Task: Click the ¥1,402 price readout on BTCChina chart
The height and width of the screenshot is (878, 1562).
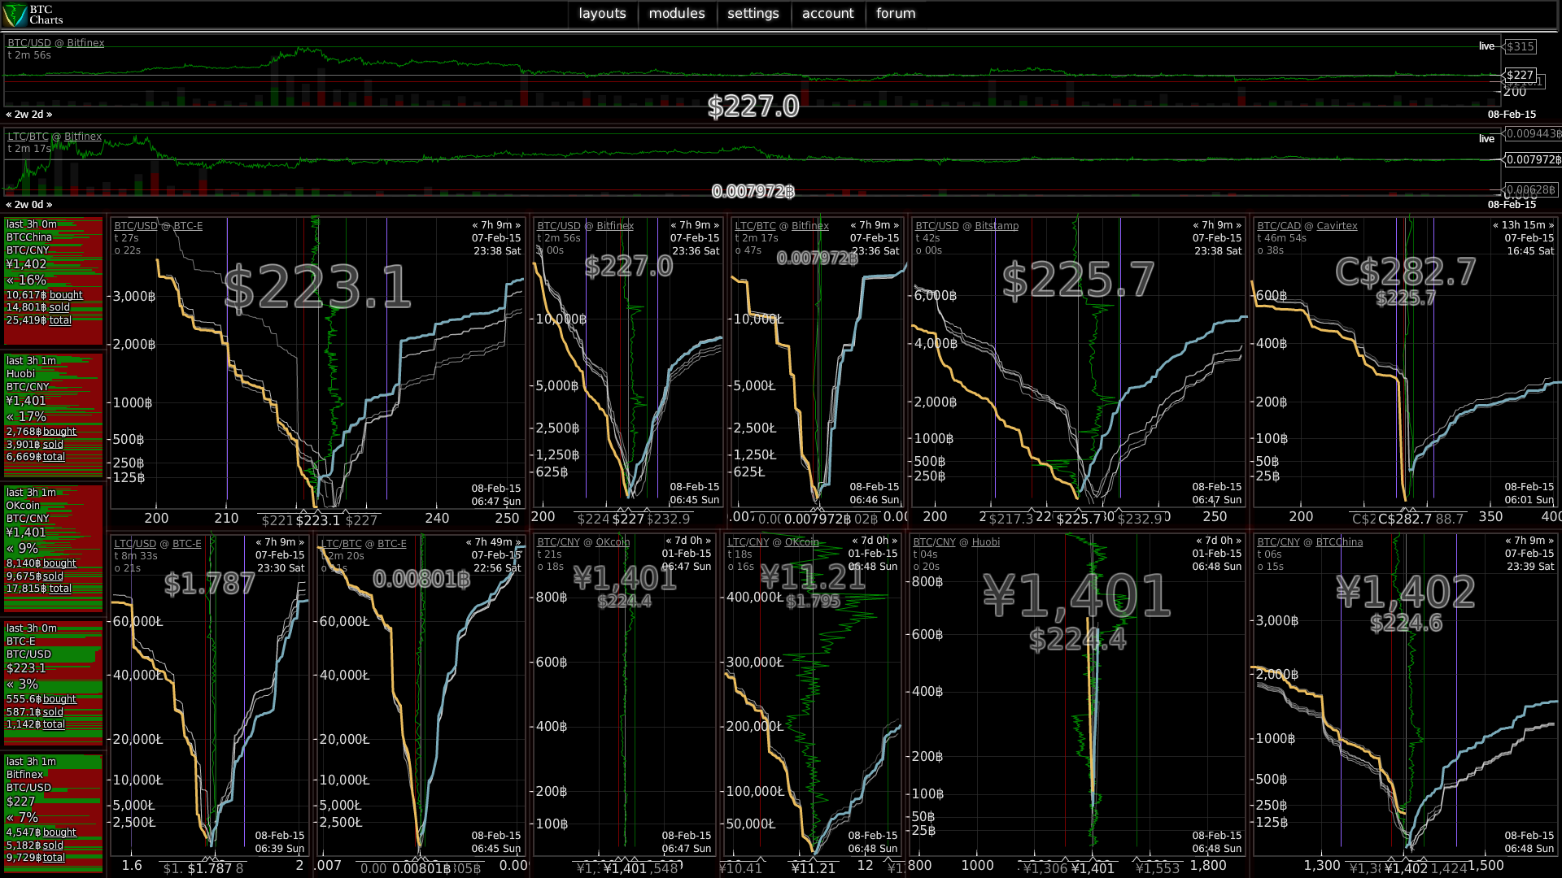Action: tap(1405, 593)
